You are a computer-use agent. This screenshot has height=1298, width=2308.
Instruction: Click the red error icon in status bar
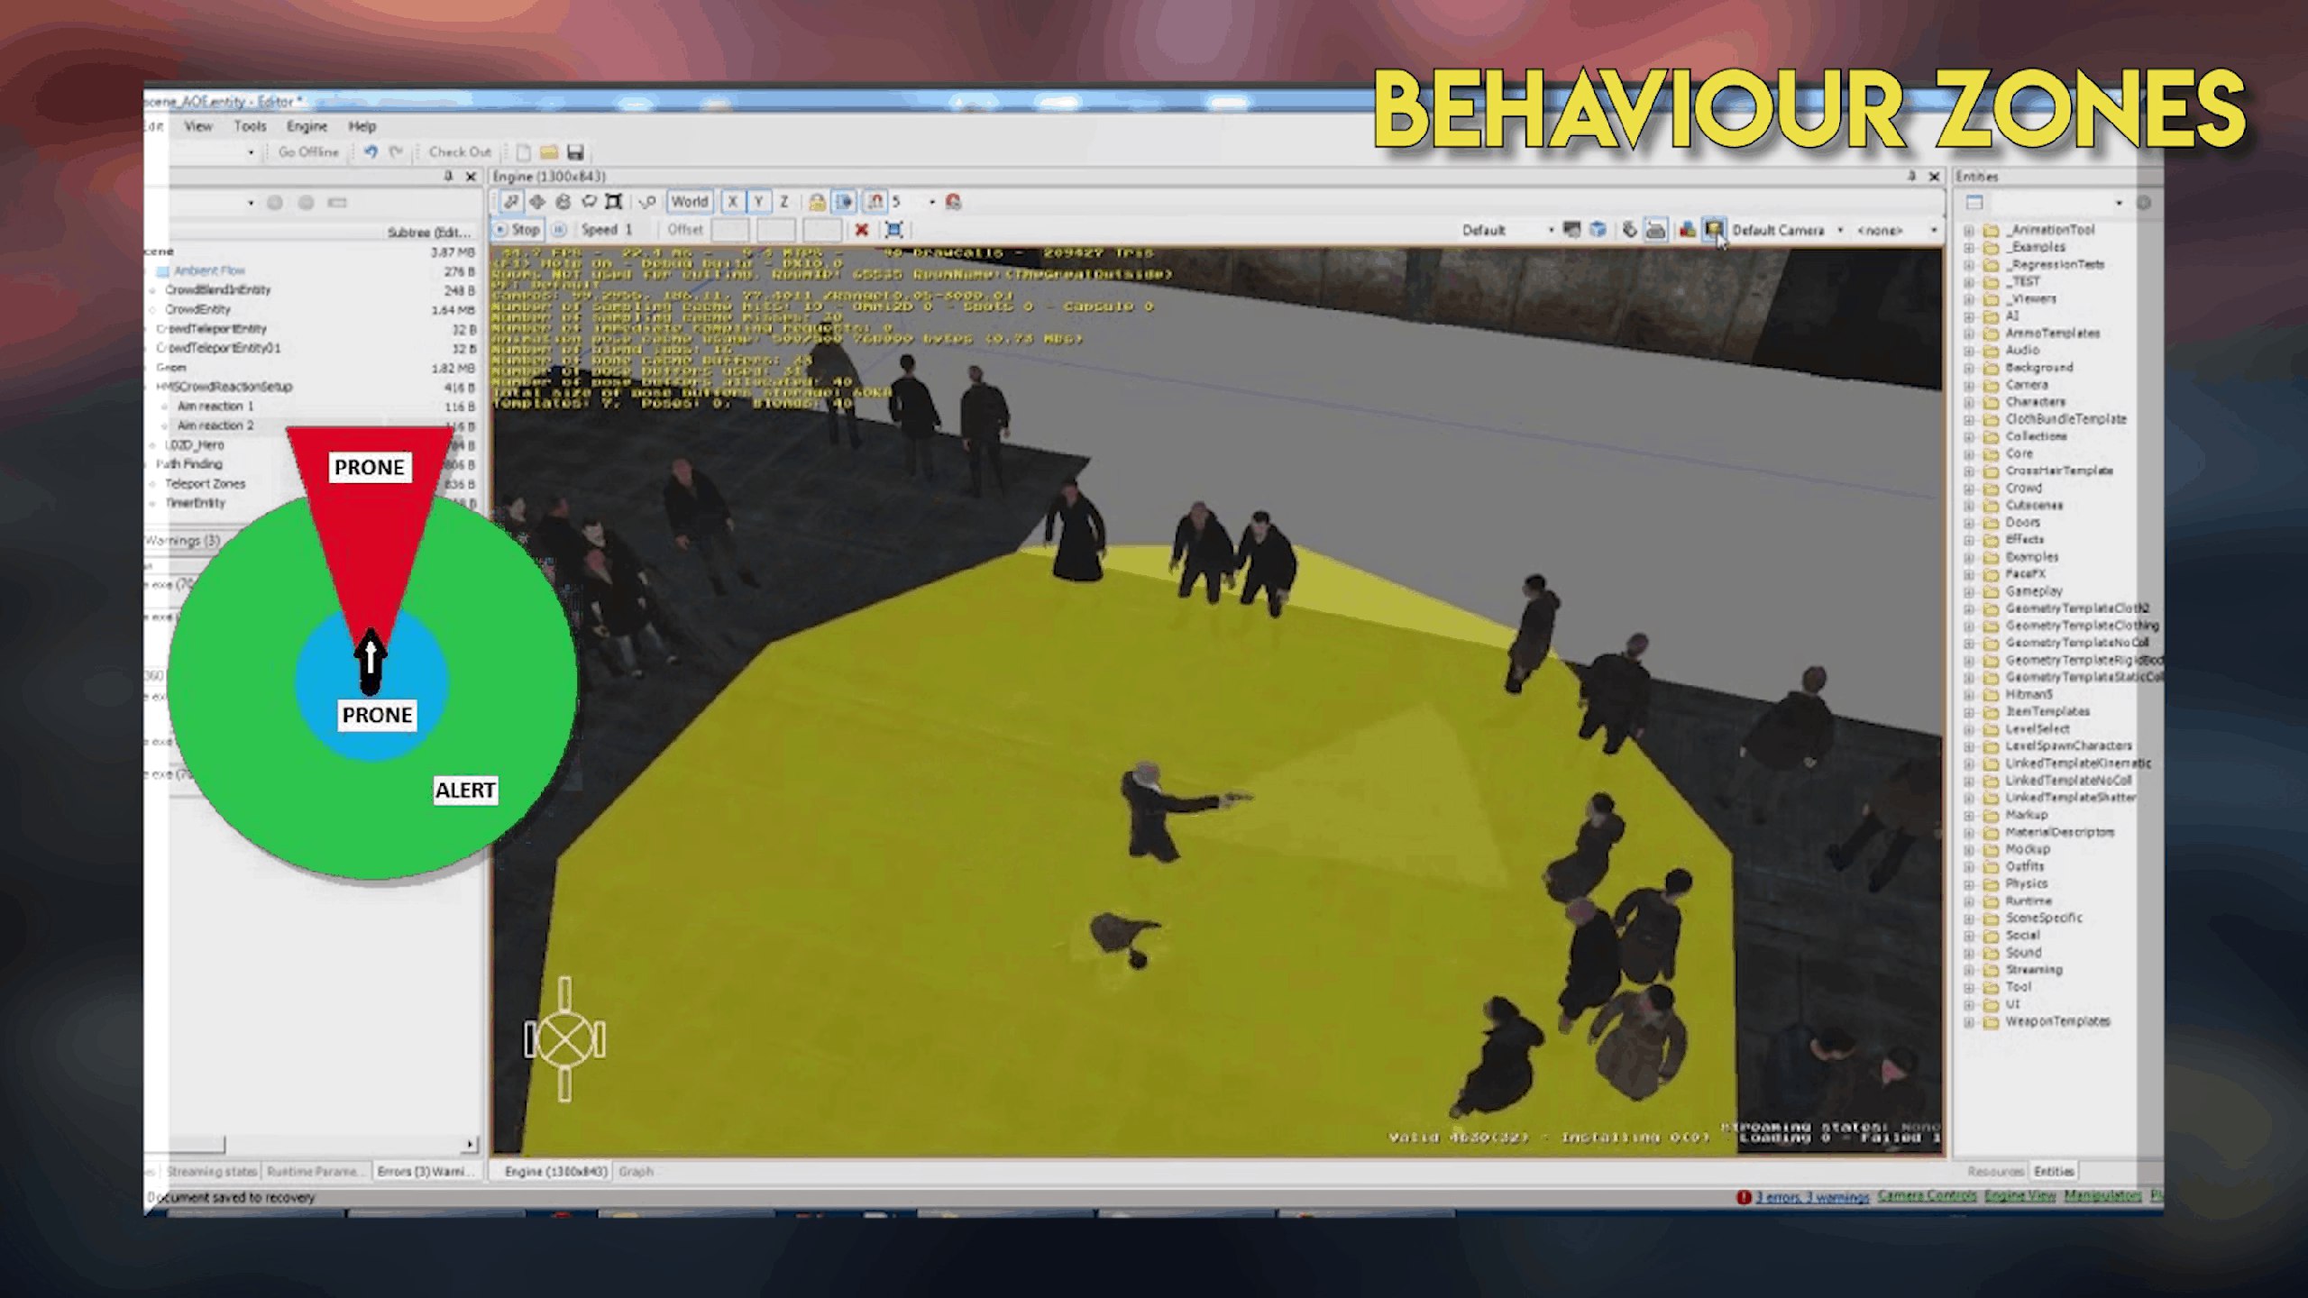click(x=1744, y=1197)
